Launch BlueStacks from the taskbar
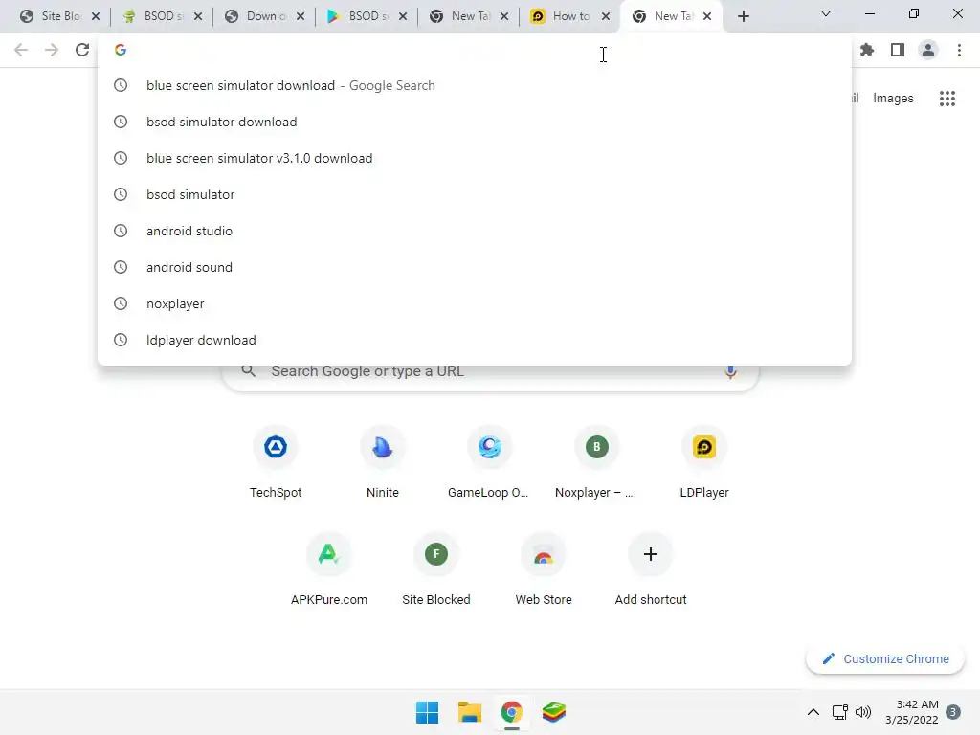The width and height of the screenshot is (980, 735). click(x=554, y=712)
